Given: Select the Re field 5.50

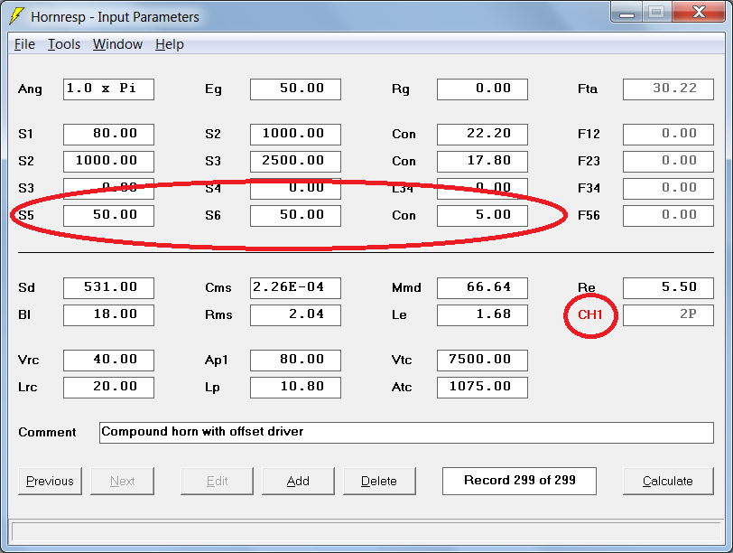Looking at the screenshot, I should pos(669,287).
